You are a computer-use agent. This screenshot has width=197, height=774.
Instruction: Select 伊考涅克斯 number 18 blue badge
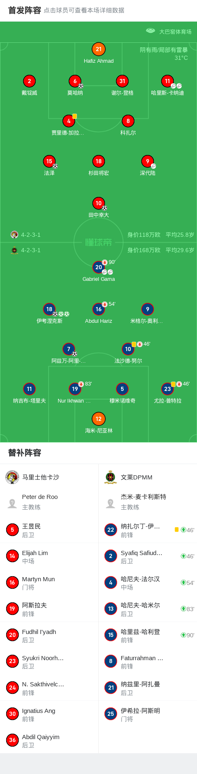49,309
